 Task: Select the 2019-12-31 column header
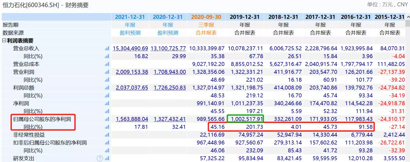(244, 17)
